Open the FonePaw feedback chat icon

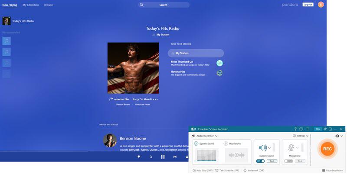click(301, 129)
